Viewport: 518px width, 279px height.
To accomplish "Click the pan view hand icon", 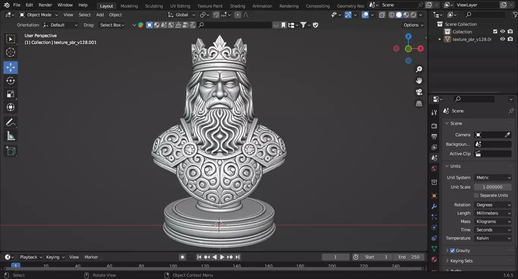I will (x=419, y=81).
